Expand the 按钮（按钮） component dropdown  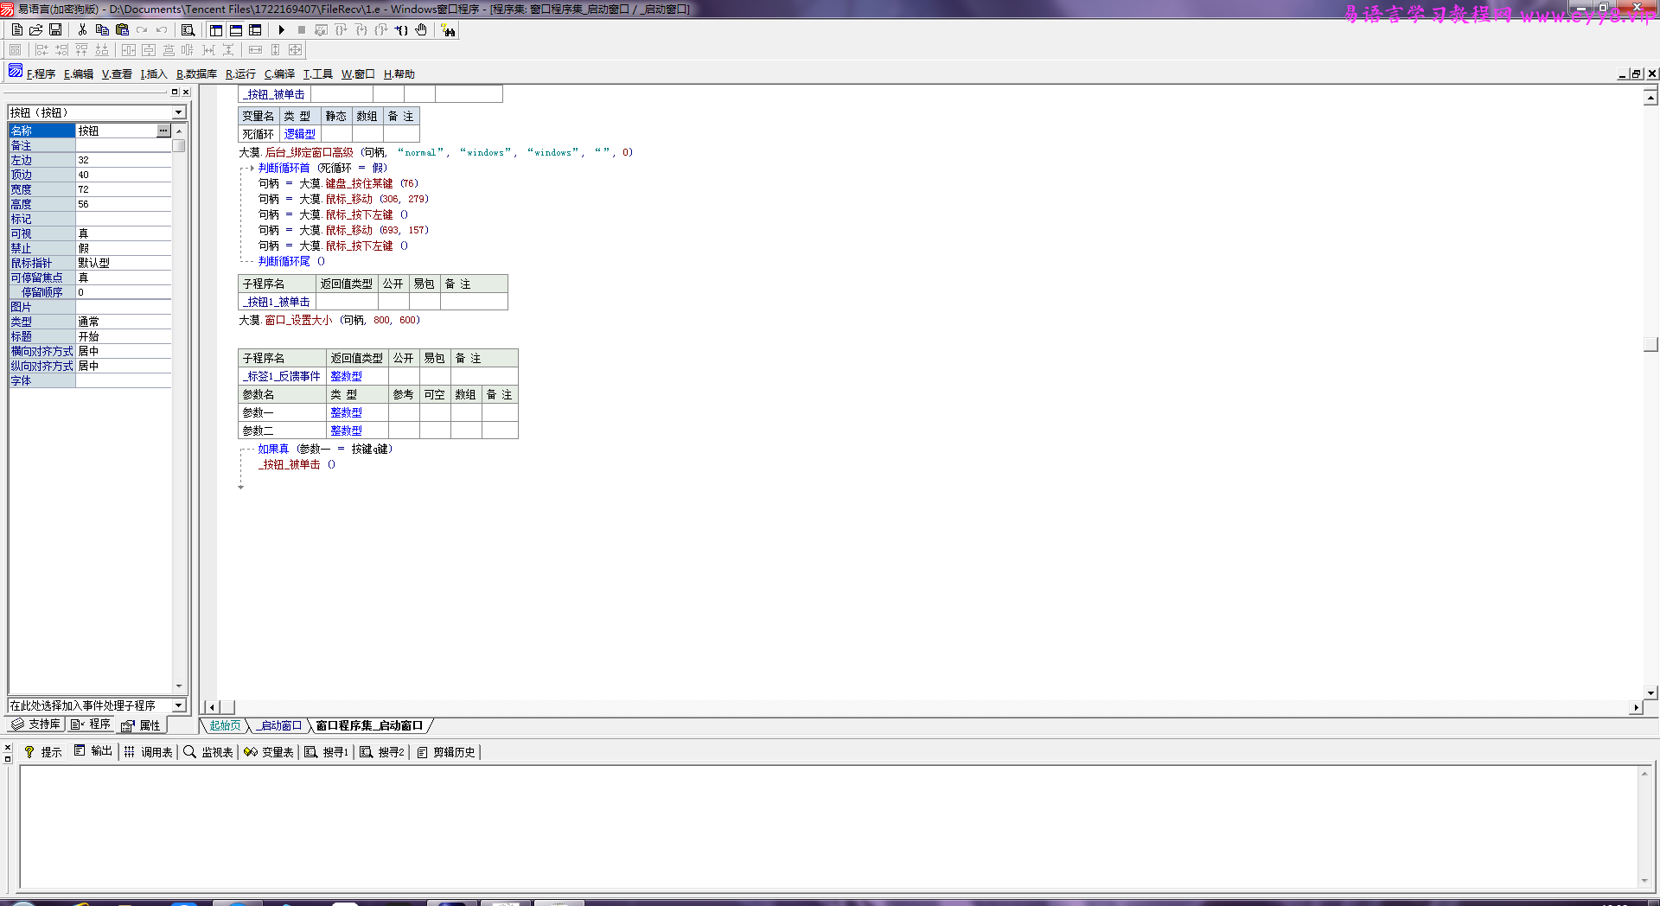coord(179,112)
